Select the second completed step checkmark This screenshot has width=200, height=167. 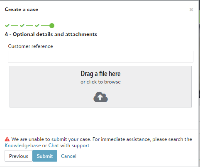[x=22, y=26]
